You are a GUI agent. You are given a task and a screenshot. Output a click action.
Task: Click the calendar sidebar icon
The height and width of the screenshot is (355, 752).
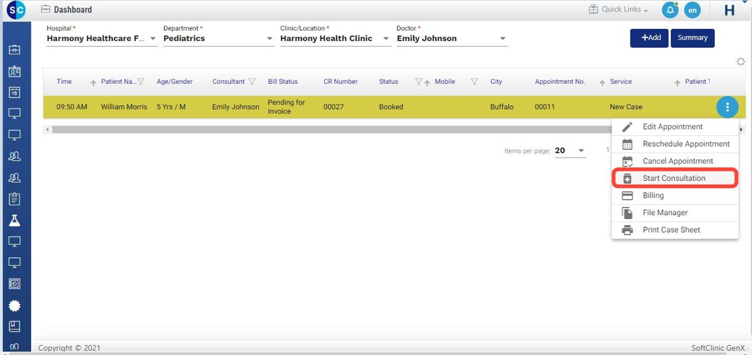pos(14,92)
